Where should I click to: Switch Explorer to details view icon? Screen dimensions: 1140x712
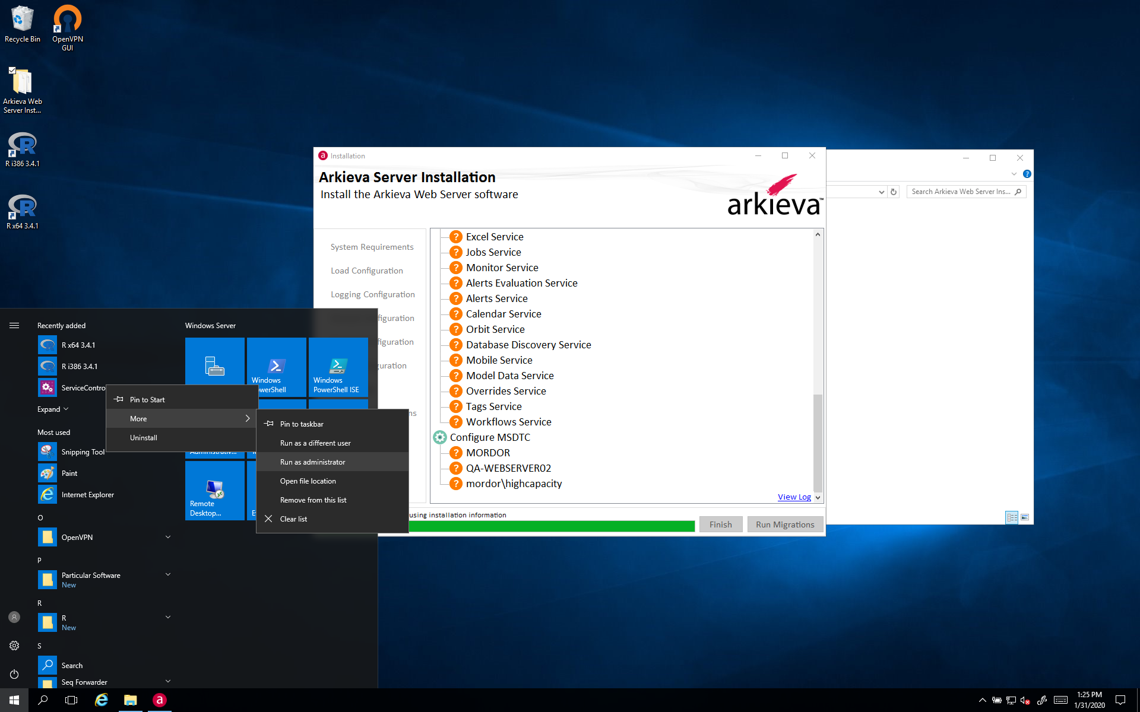click(1012, 517)
